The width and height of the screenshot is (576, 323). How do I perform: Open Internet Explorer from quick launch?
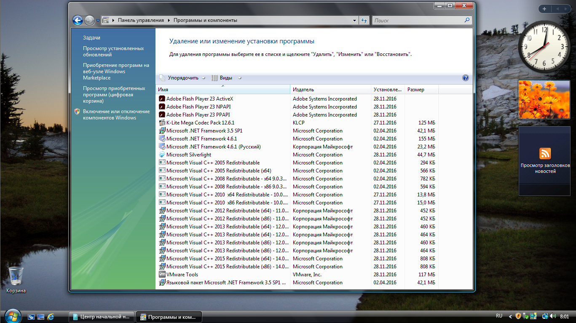pos(51,316)
